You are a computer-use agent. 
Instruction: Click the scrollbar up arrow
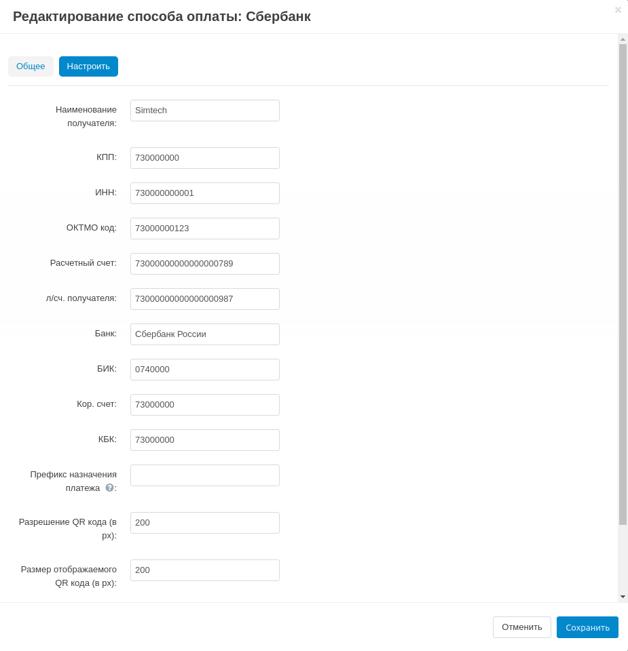pyautogui.click(x=623, y=39)
